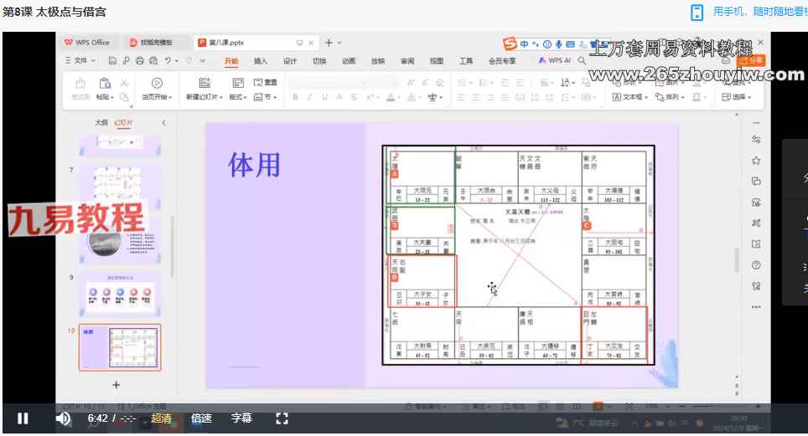Click the paste (粘贴) clipboard icon
808x436 pixels.
105,83
